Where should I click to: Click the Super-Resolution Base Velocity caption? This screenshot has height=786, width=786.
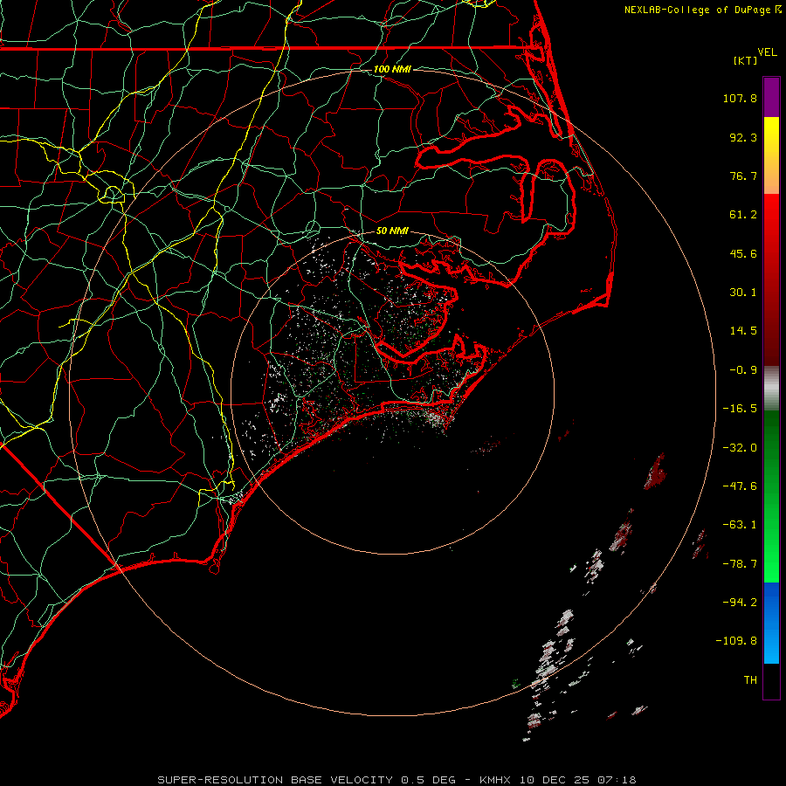coord(396,780)
